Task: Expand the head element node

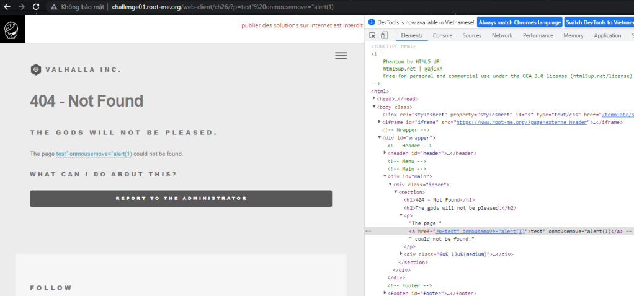Action: click(374, 99)
